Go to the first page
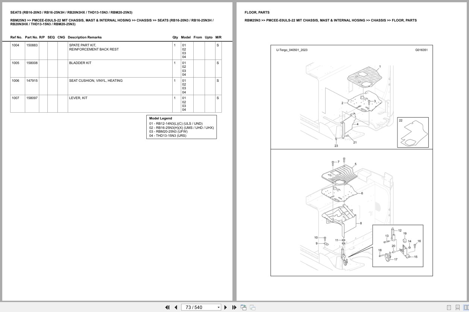 click(x=167, y=307)
